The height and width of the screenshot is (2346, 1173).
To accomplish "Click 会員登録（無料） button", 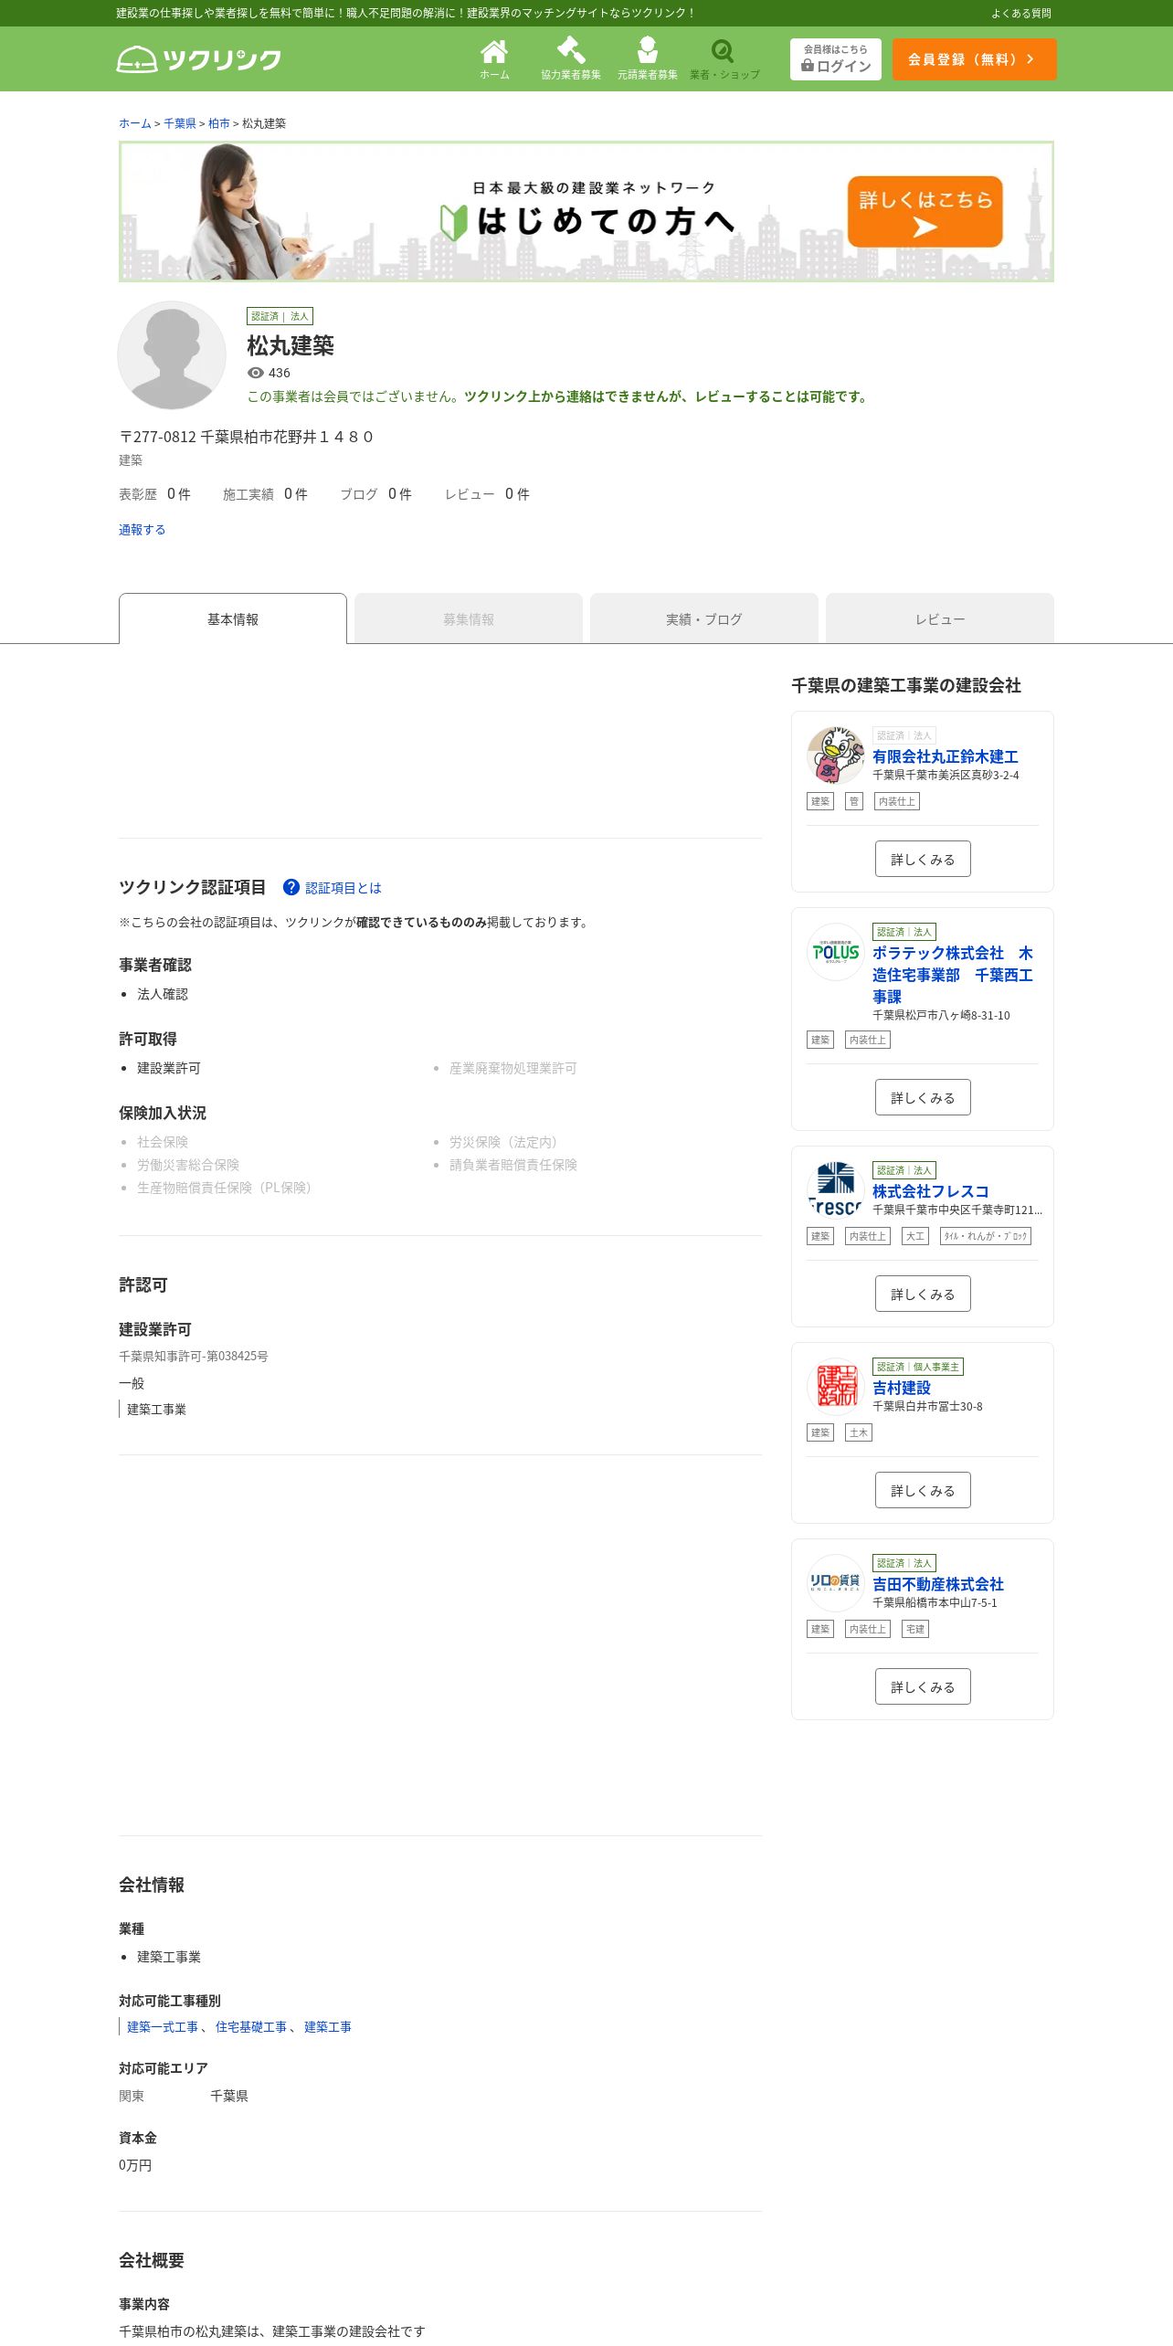I will coord(974,59).
